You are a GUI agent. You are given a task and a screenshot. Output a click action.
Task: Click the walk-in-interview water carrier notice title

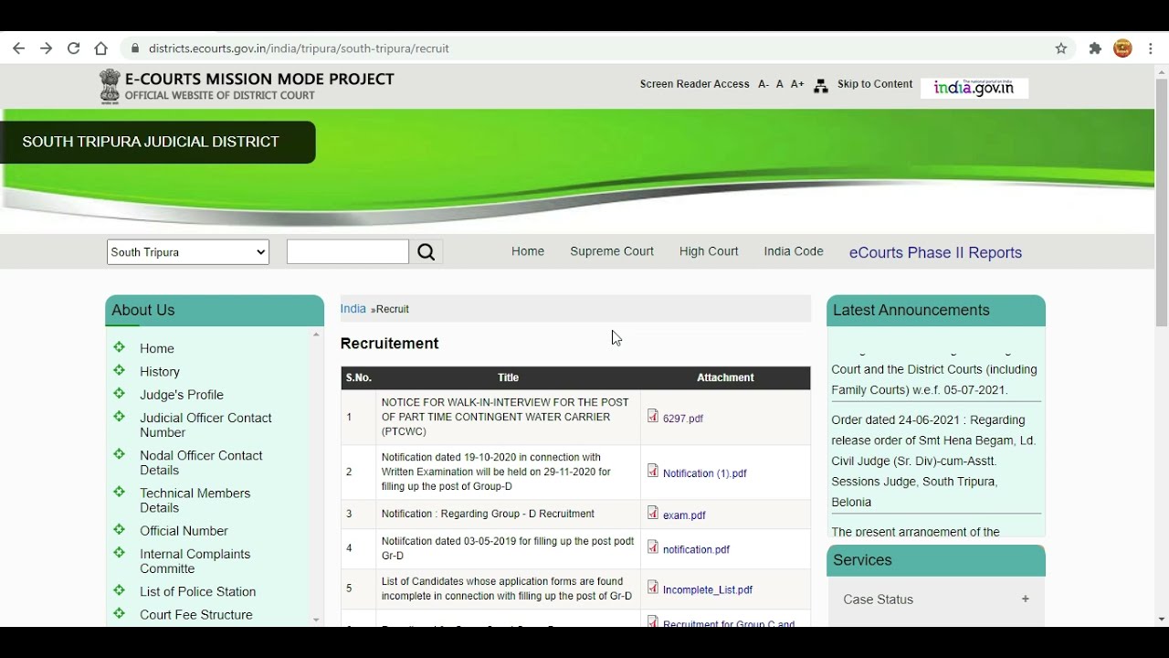tap(505, 417)
